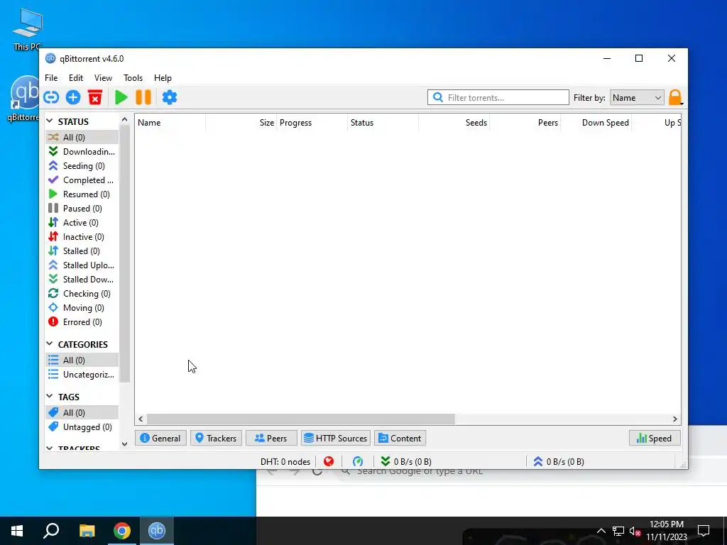Select All (0) under CATEGORIES
Image resolution: width=727 pixels, height=545 pixels.
(x=82, y=360)
